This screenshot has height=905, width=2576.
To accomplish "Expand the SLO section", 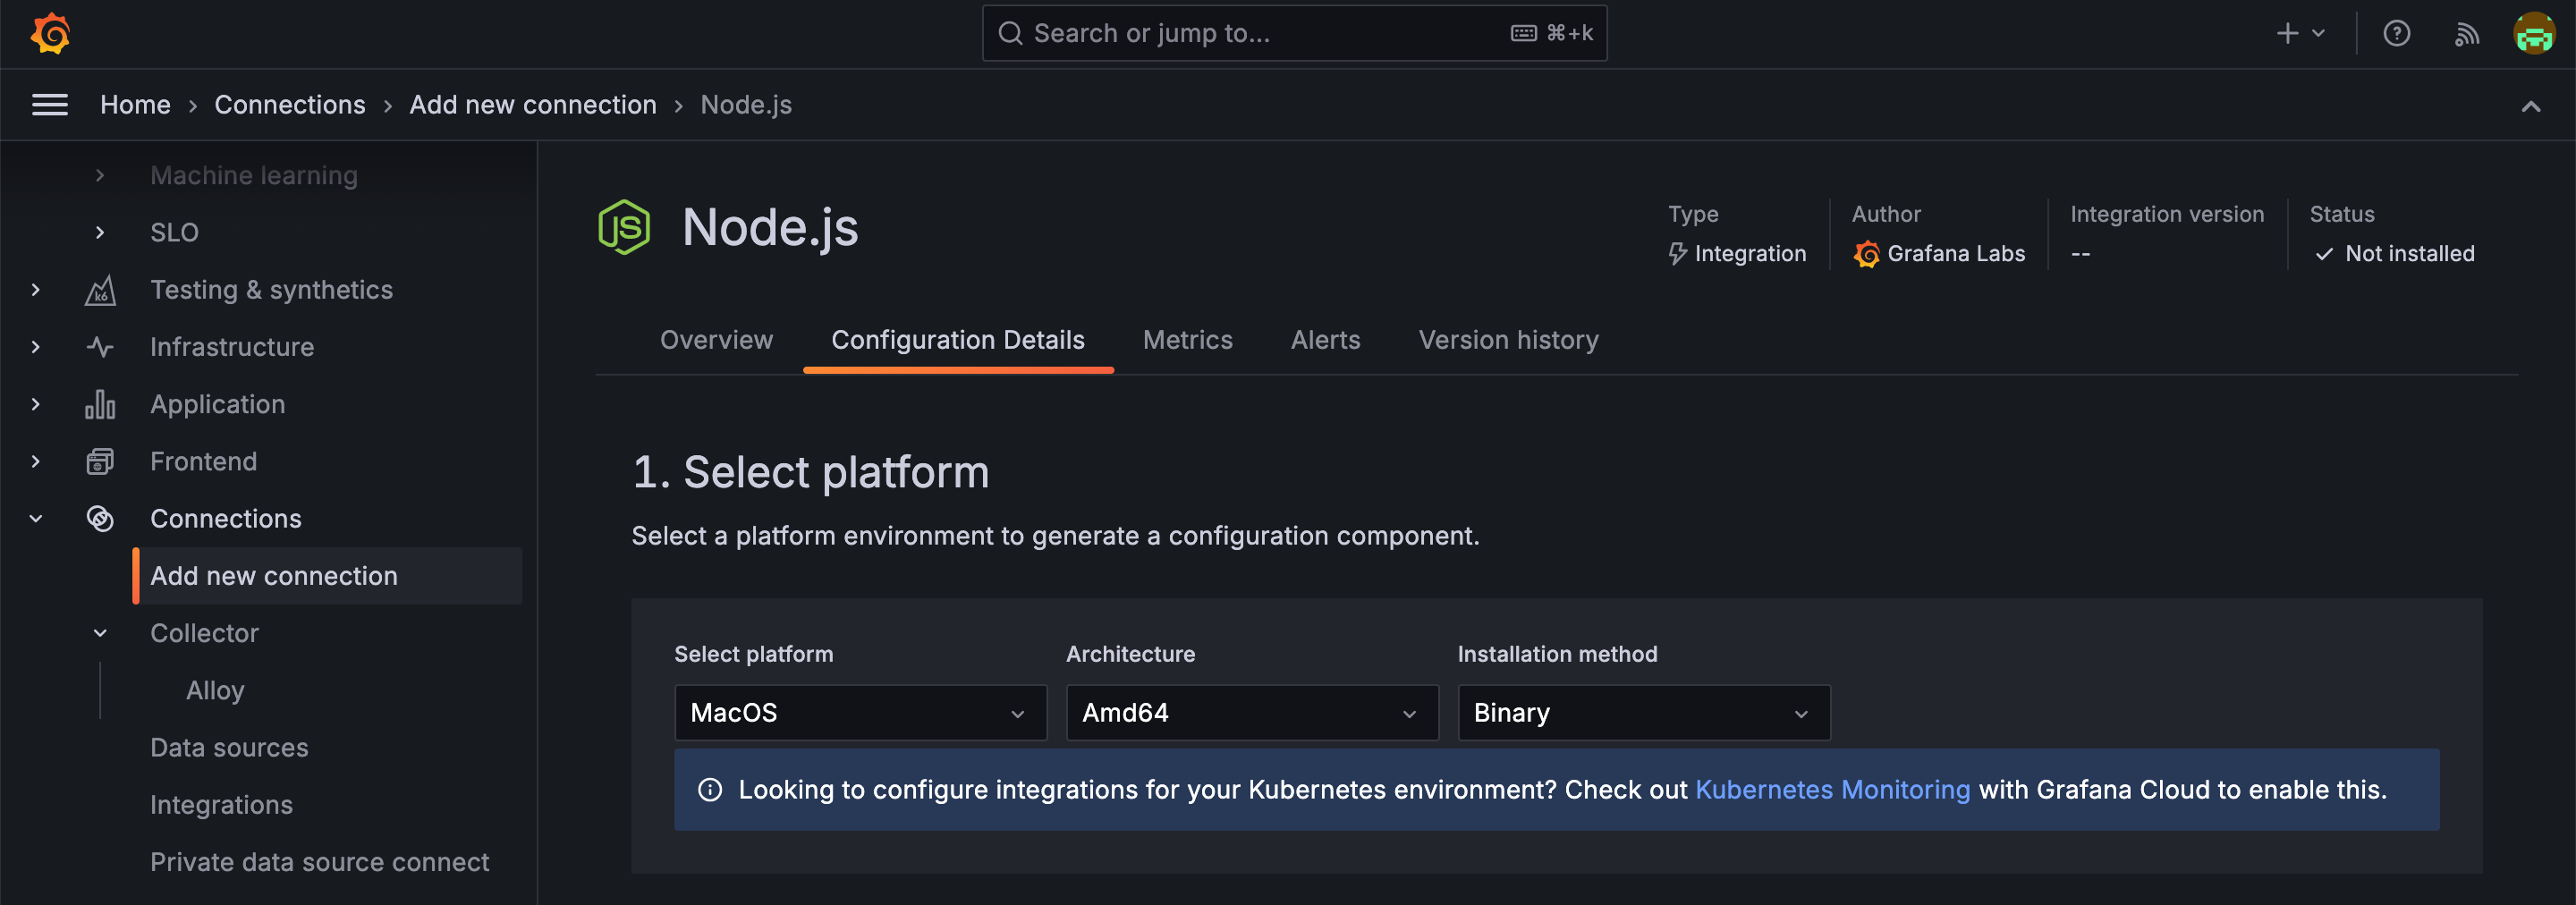I will click(100, 232).
